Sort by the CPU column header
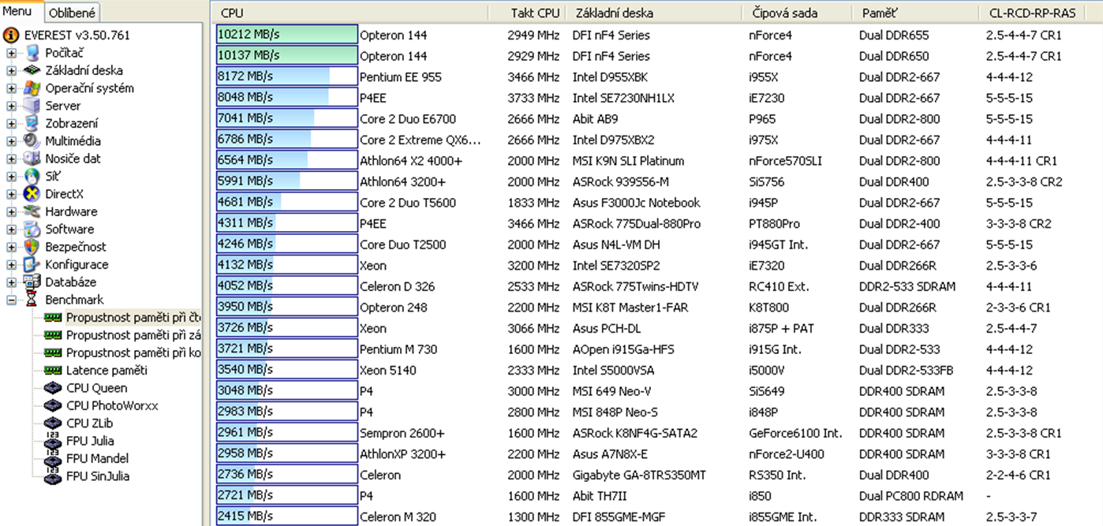 coord(350,13)
